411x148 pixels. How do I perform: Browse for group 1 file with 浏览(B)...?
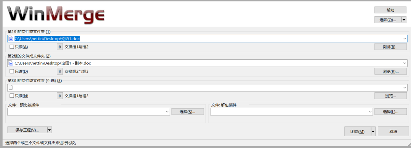(390, 47)
